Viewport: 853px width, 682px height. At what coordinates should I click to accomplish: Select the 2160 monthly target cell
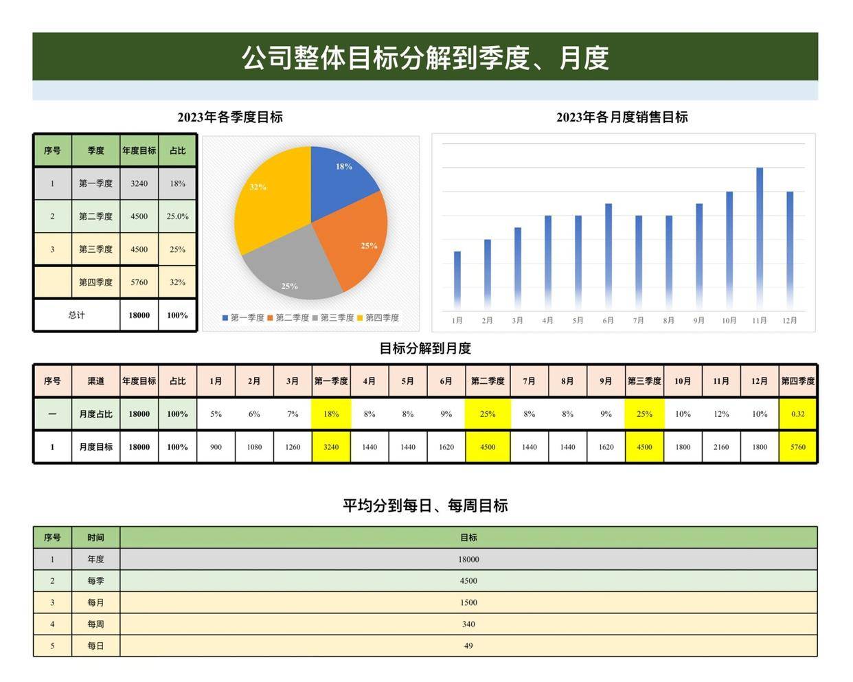click(721, 447)
